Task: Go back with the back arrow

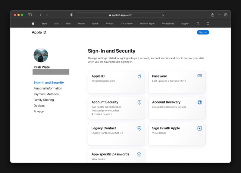Action: (41, 15)
